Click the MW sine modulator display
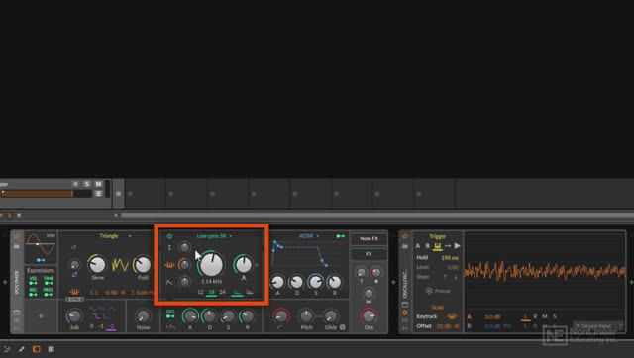Screen dimensions: 634x358 coord(41,244)
